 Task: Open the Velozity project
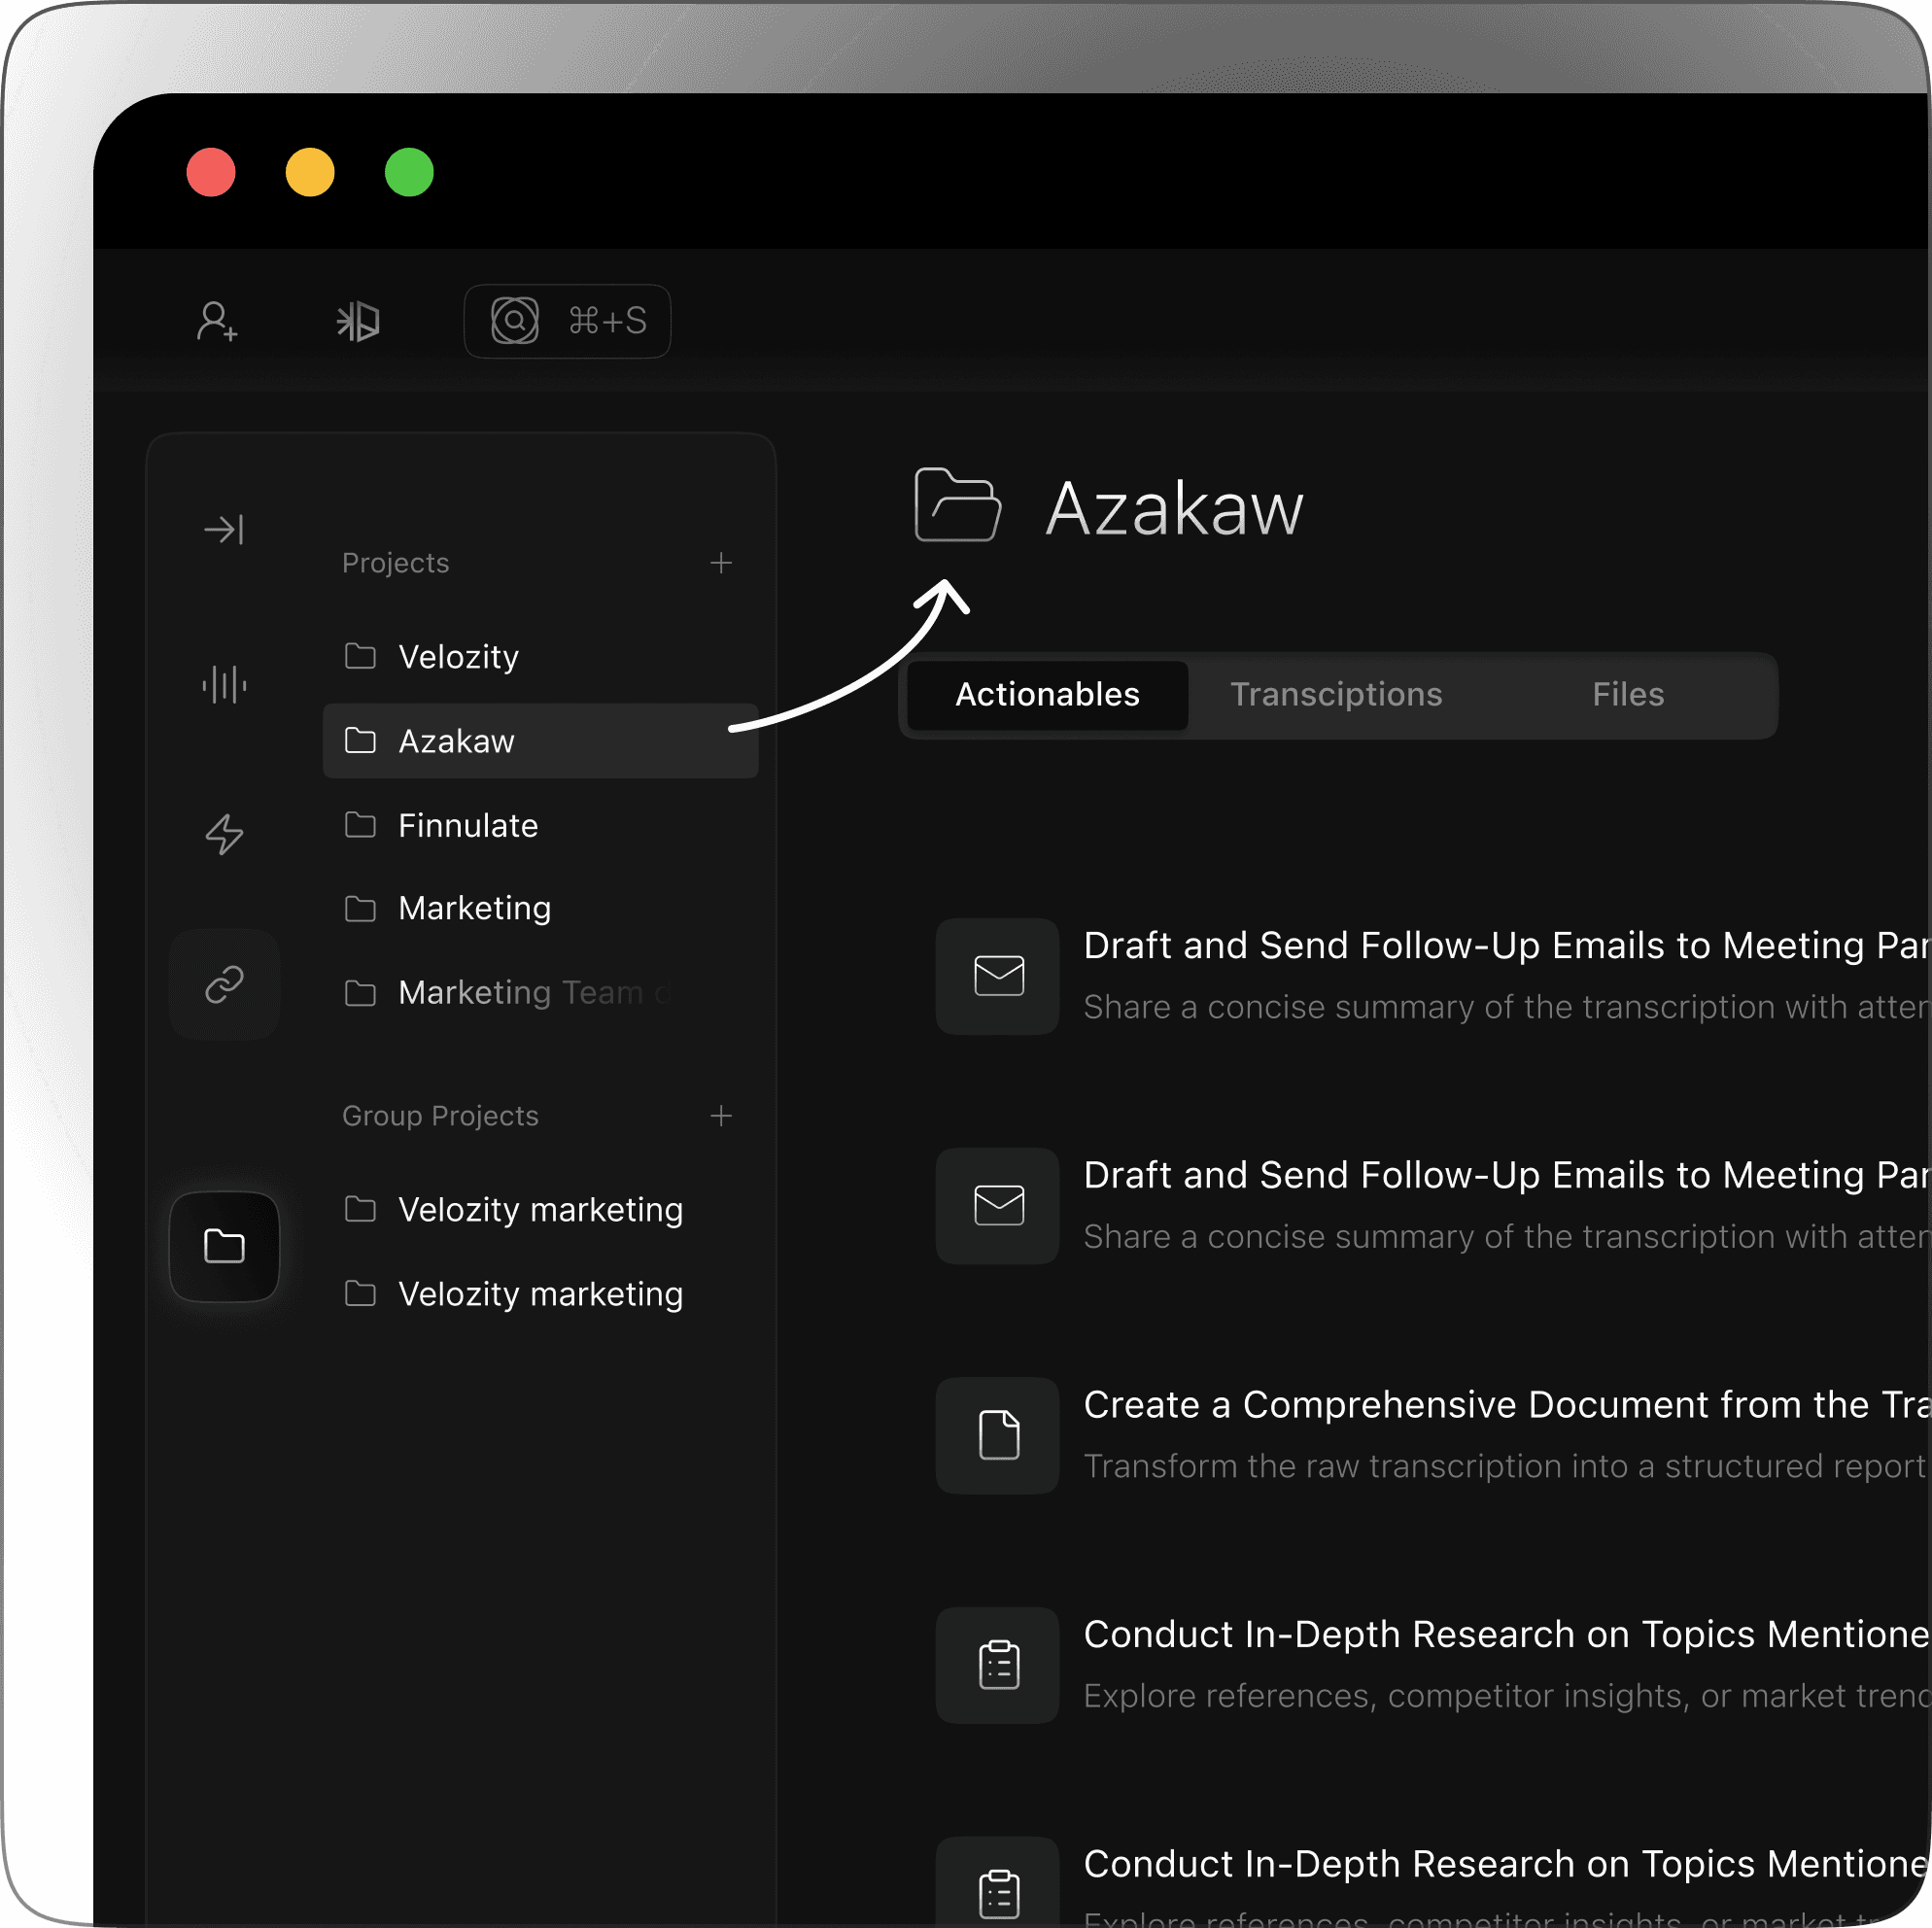(x=458, y=657)
